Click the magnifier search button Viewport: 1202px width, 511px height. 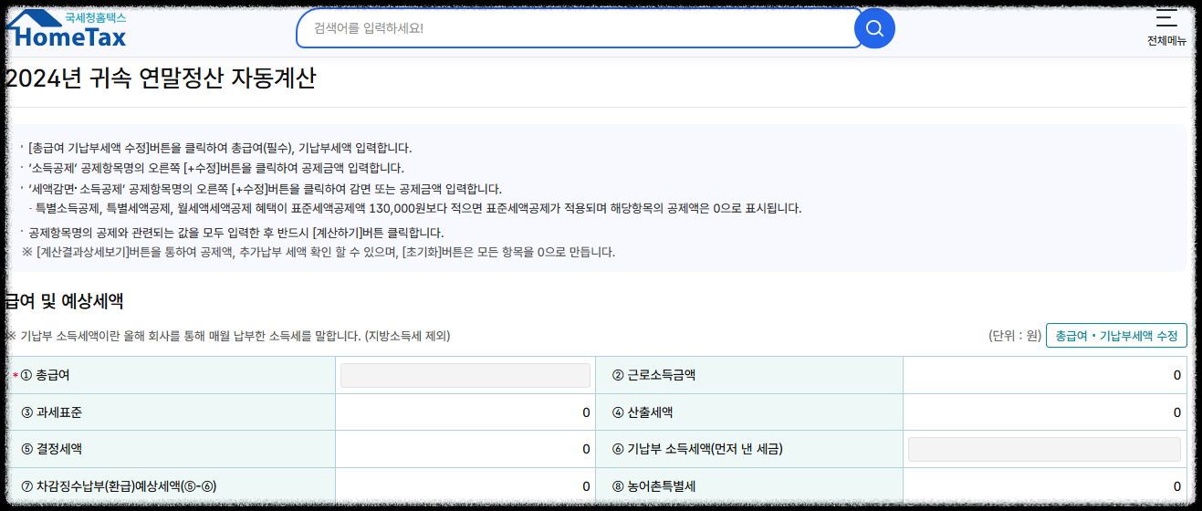(874, 28)
